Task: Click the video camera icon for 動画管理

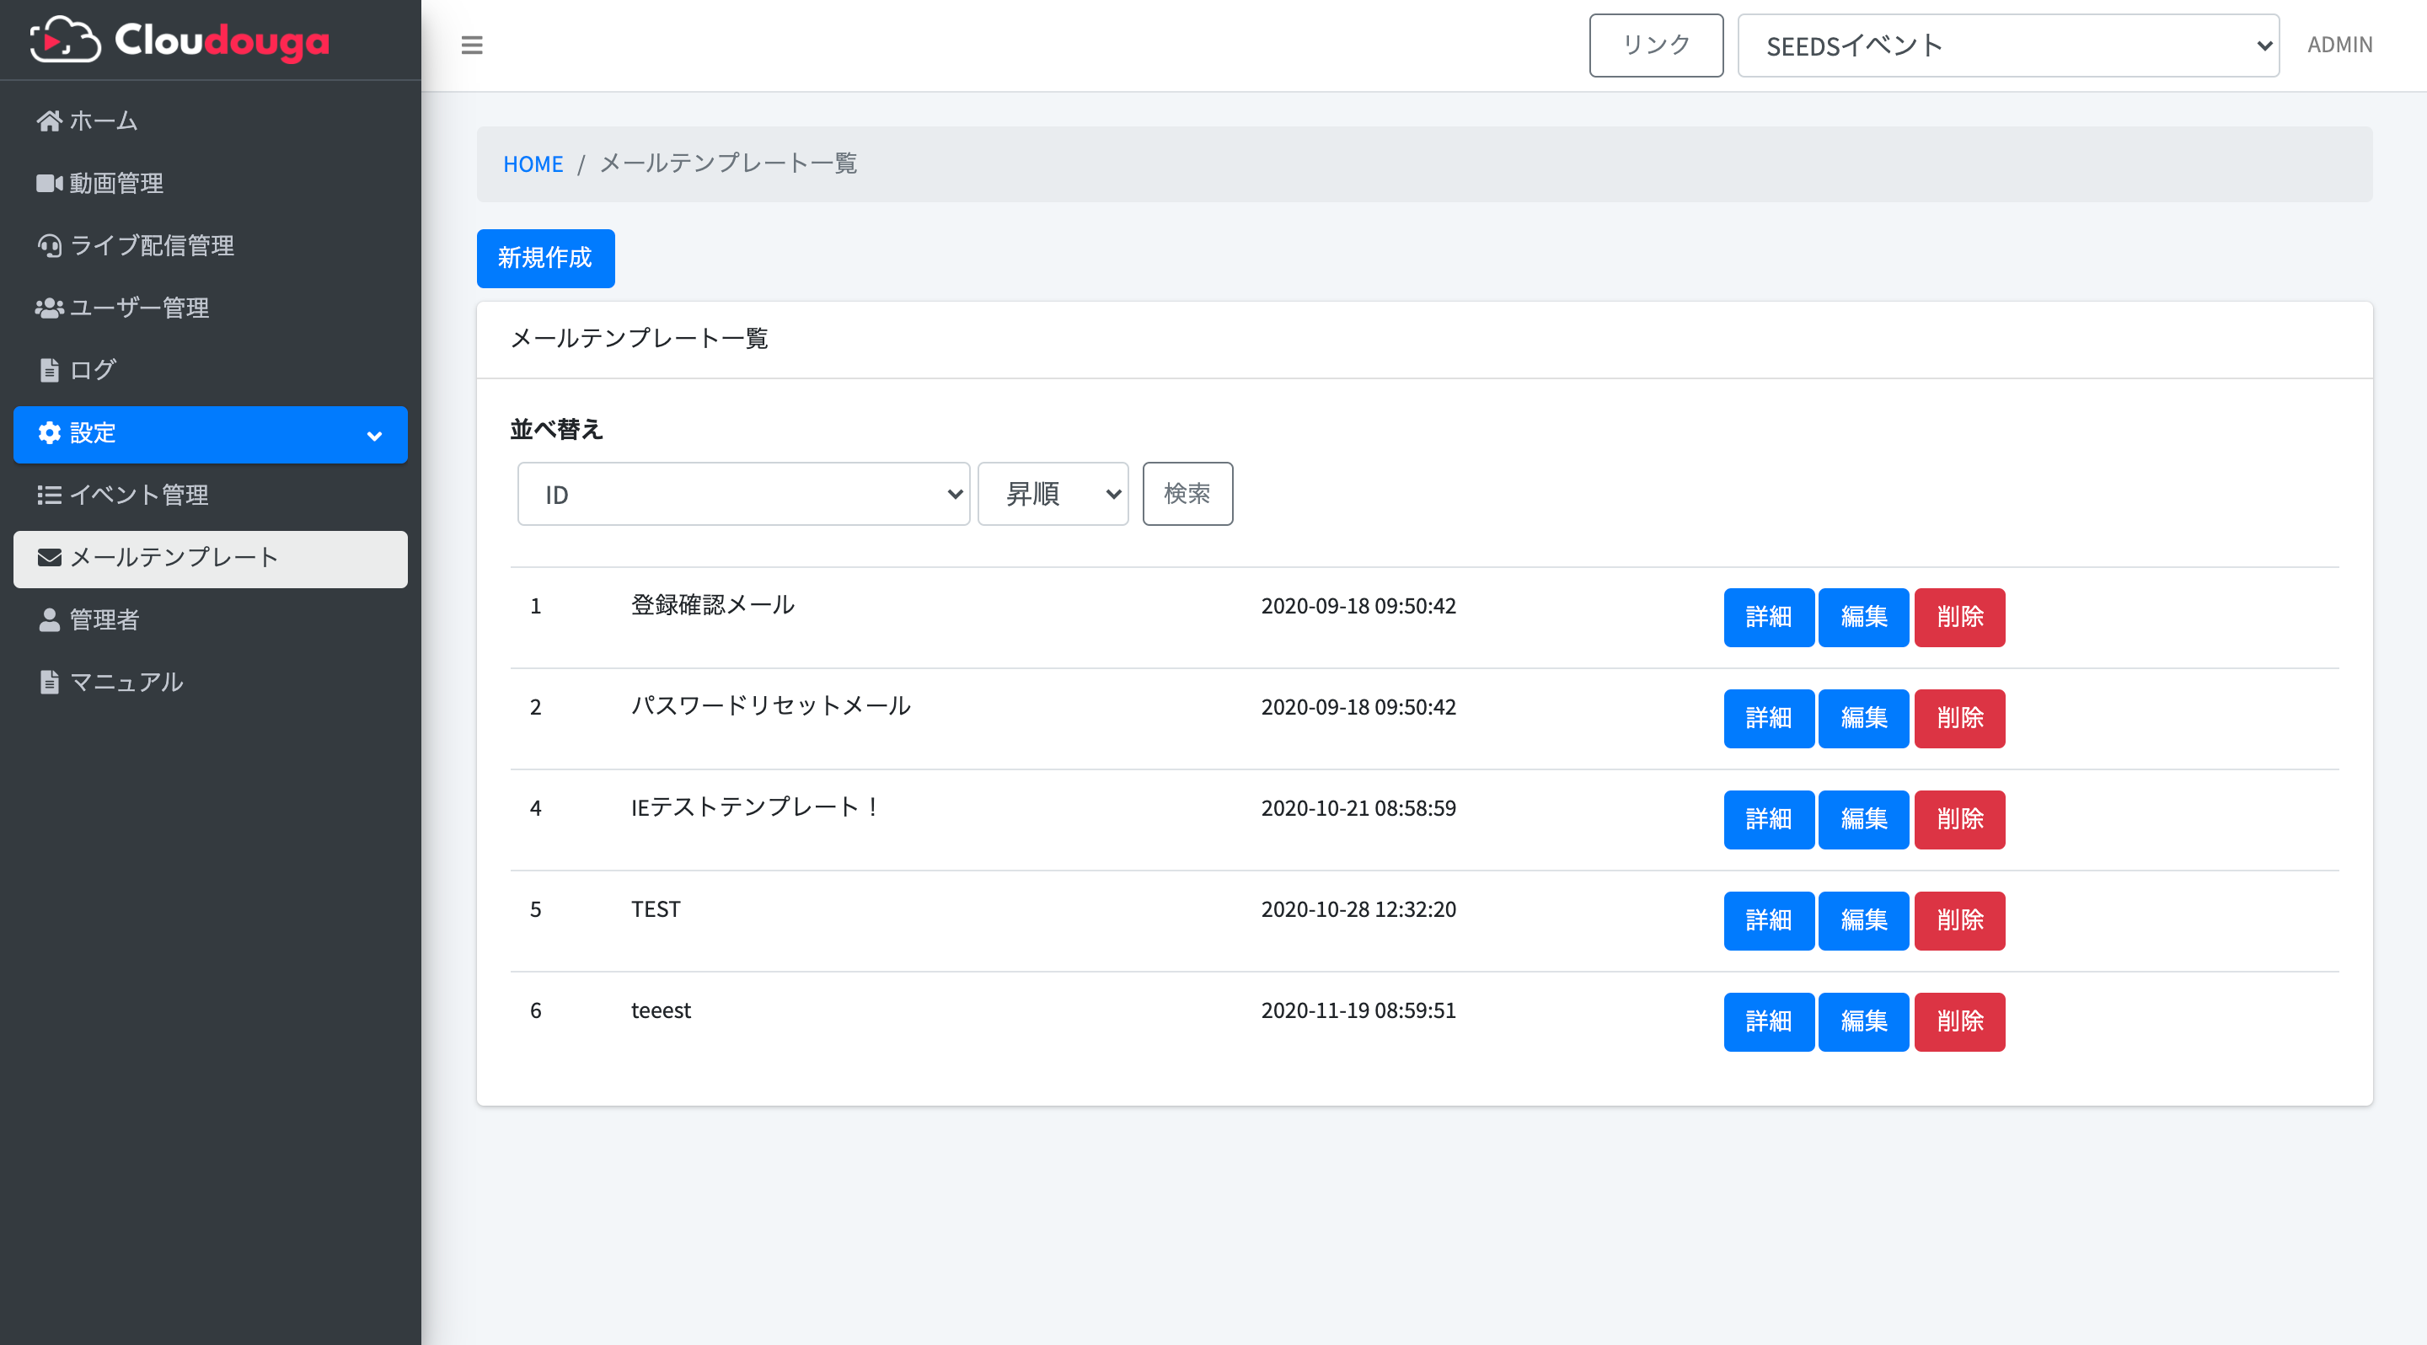Action: click(49, 183)
